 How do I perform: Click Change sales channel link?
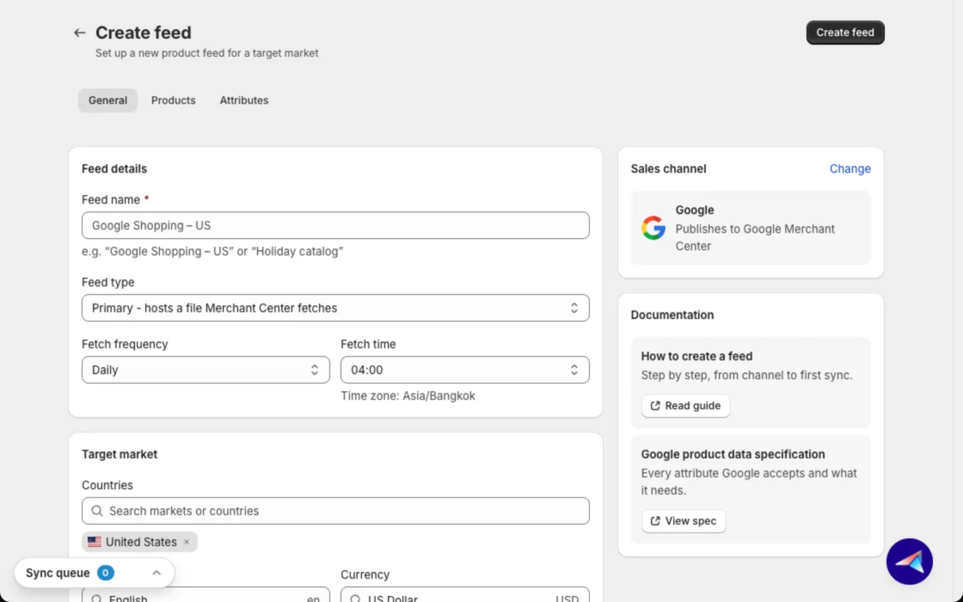coord(850,169)
